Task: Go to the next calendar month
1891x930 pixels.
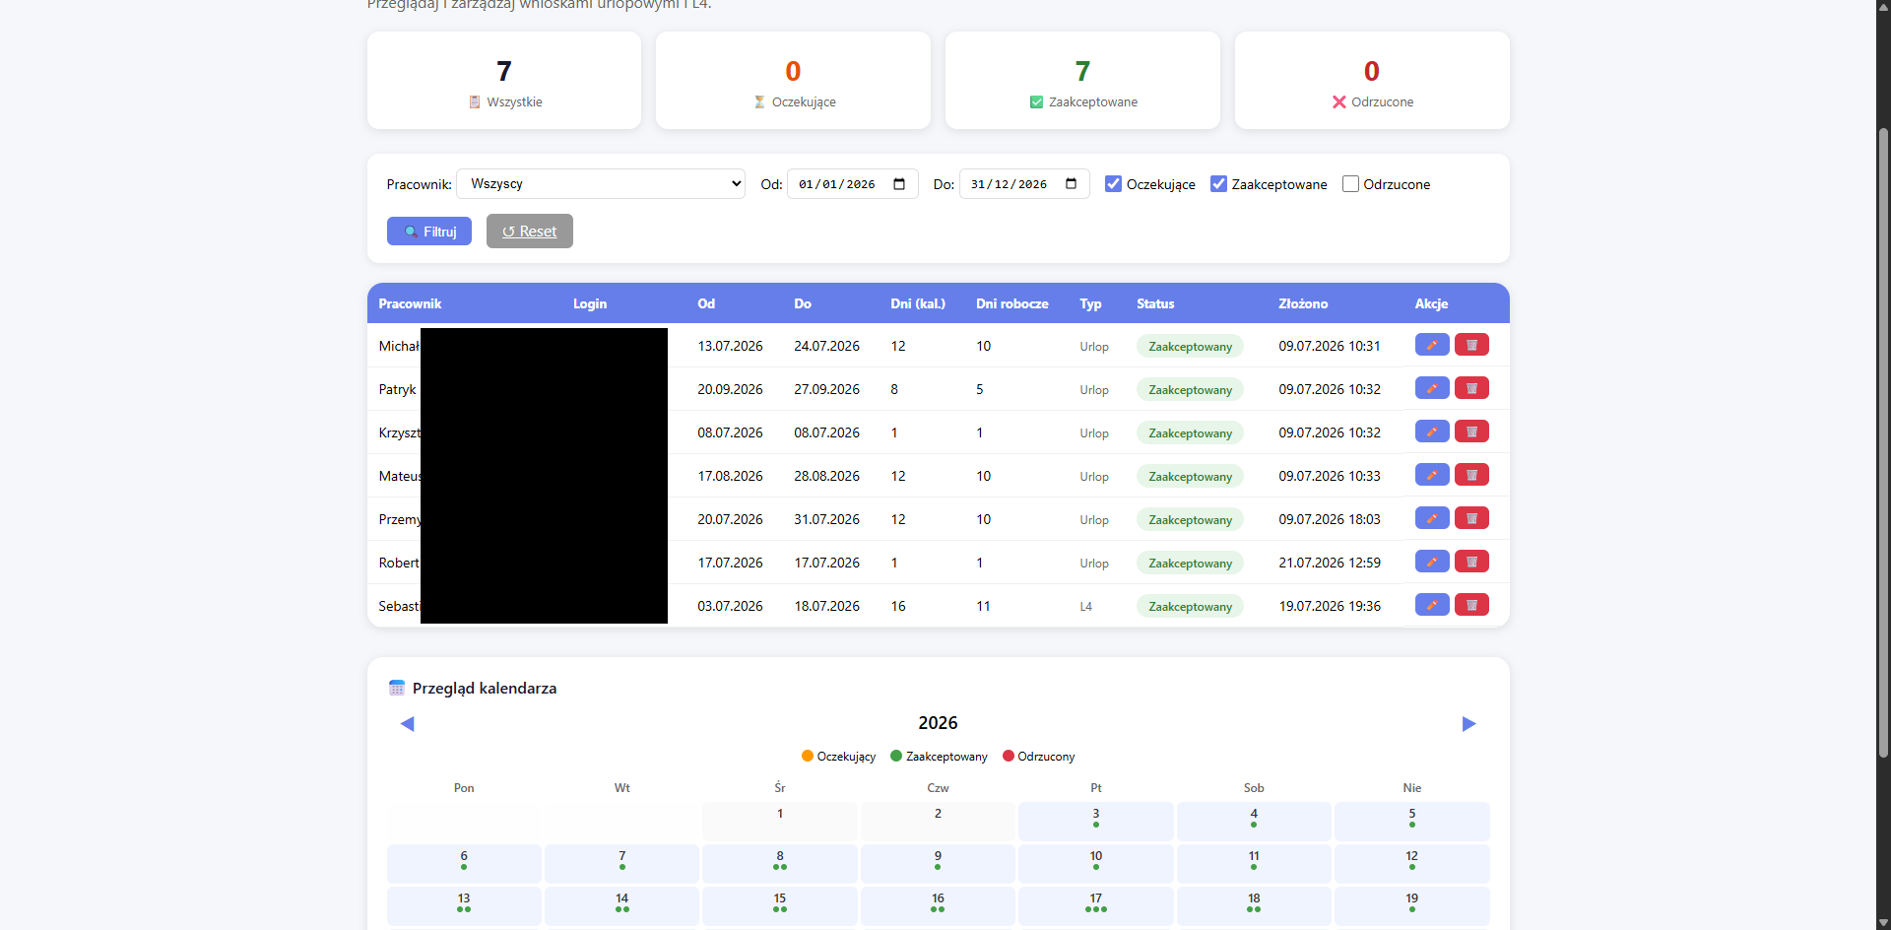Action: 1468,724
